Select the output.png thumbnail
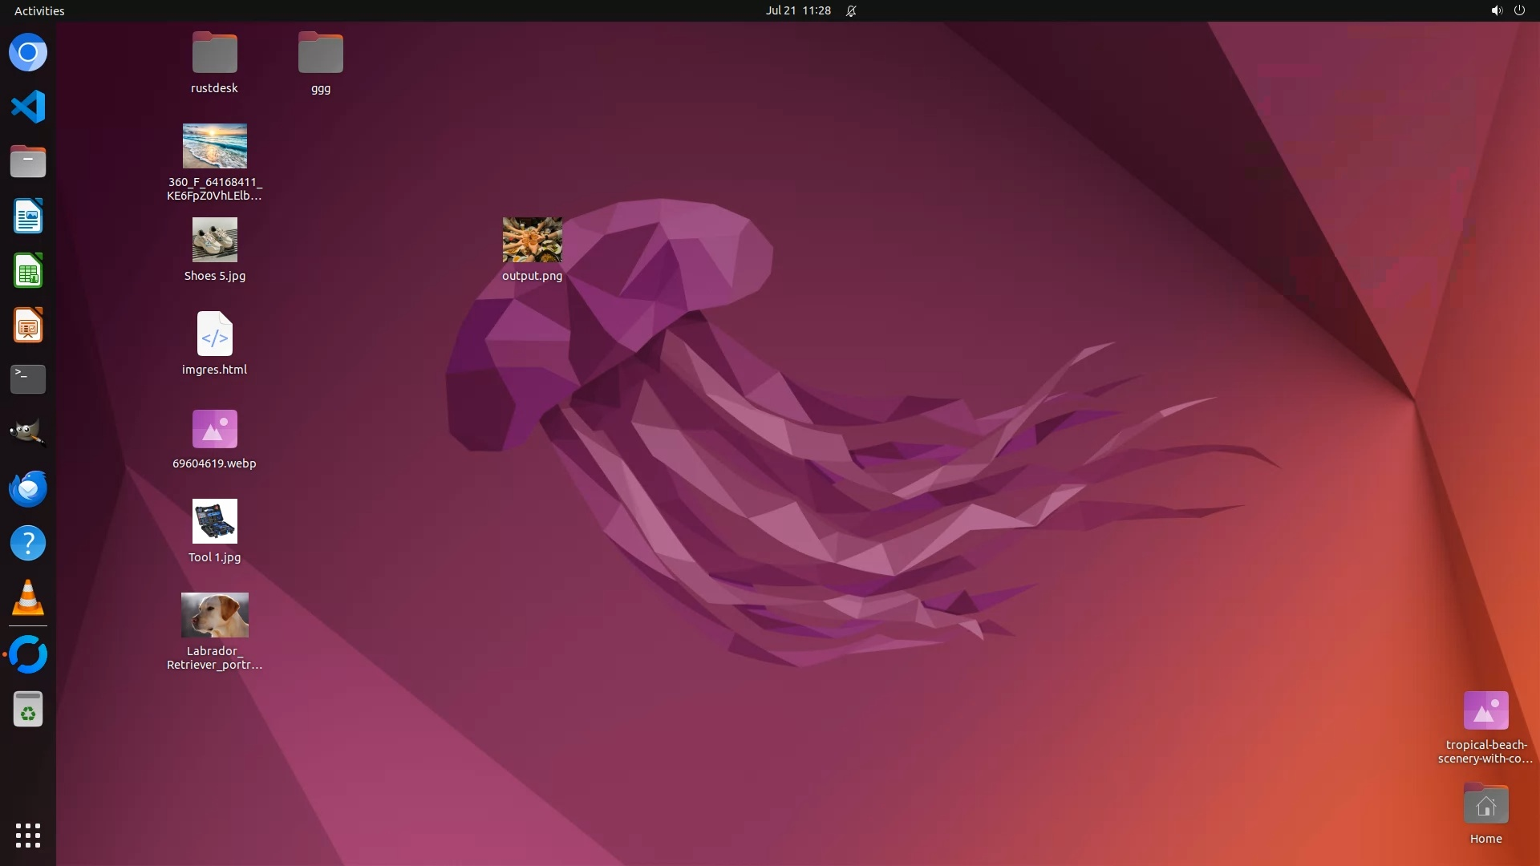 532,240
